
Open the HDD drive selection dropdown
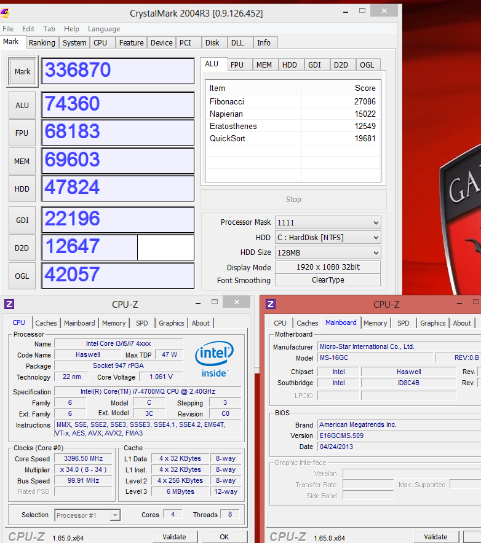pos(328,238)
